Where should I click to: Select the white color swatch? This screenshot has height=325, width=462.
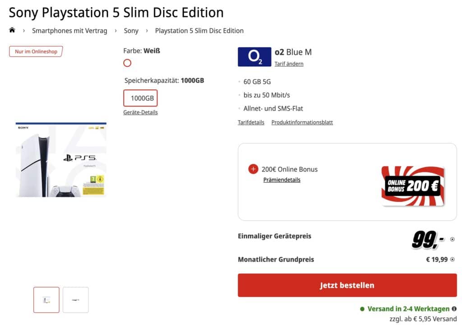(x=127, y=63)
